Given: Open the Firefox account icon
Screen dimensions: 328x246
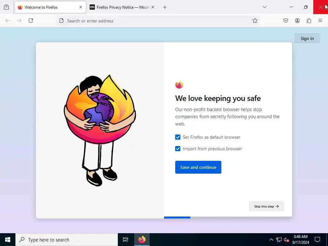Looking at the screenshot, I should [297, 20].
